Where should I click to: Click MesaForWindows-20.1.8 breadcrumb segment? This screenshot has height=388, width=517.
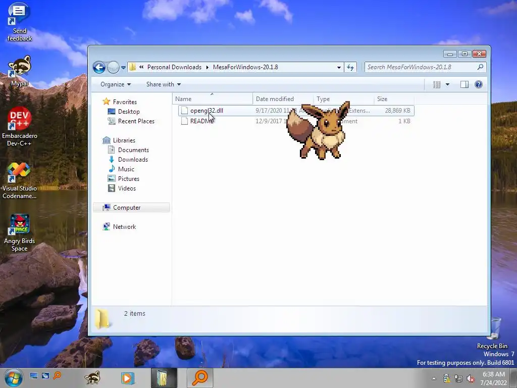[245, 67]
